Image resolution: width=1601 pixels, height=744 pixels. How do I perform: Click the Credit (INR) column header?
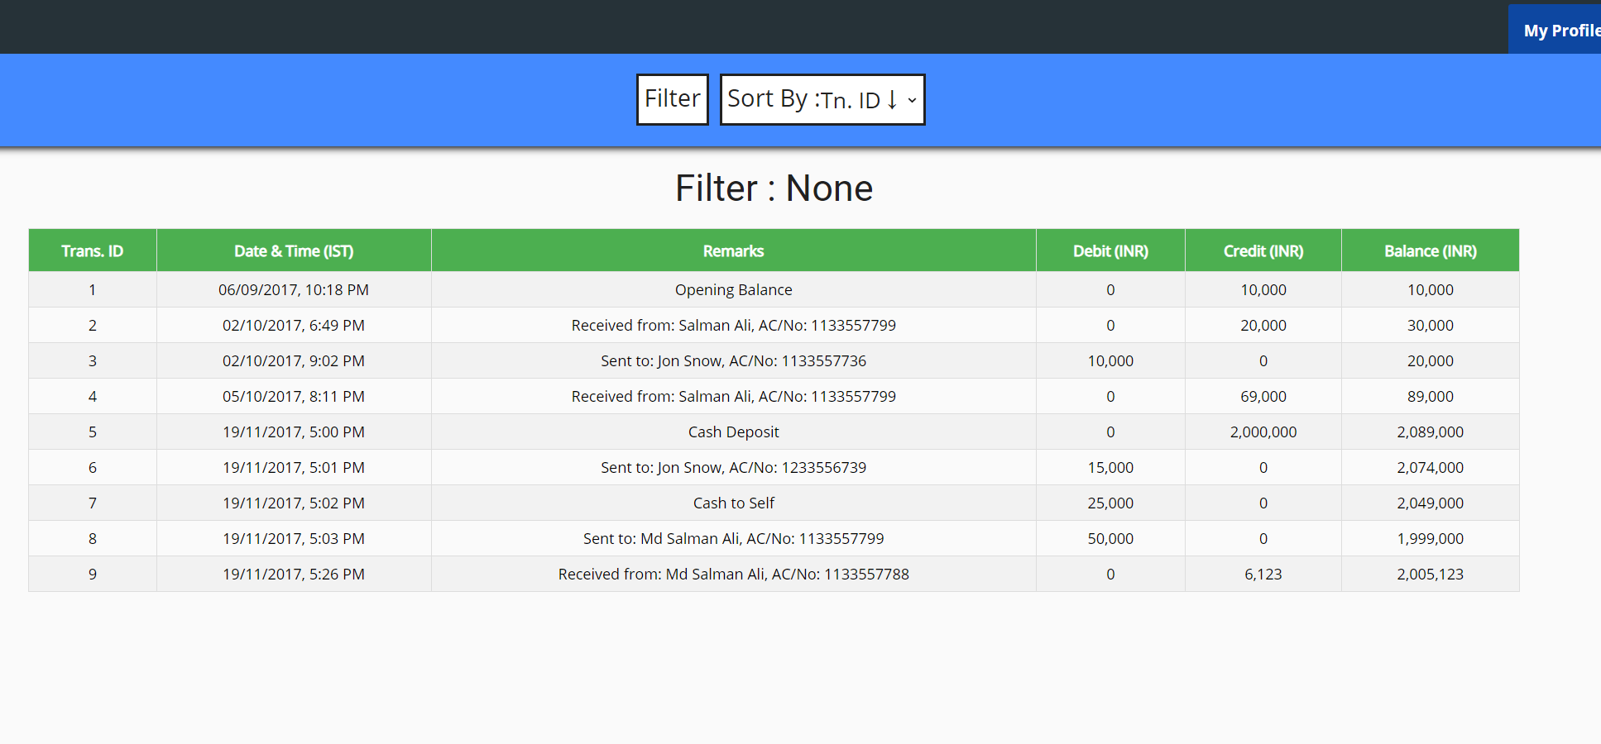coord(1263,251)
